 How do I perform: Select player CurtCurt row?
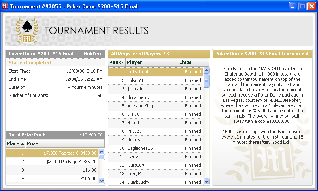(155, 166)
